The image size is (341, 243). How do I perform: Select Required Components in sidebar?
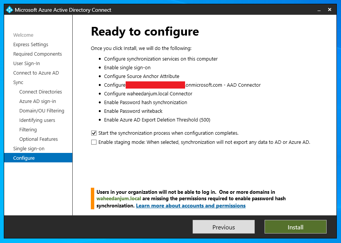coord(37,54)
